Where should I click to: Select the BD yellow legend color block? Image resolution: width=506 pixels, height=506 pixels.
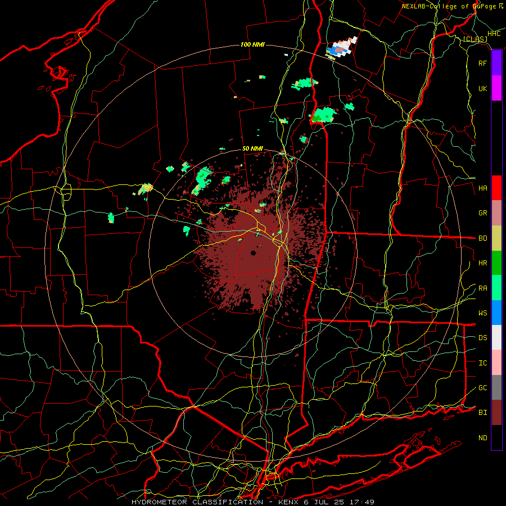pyautogui.click(x=496, y=238)
